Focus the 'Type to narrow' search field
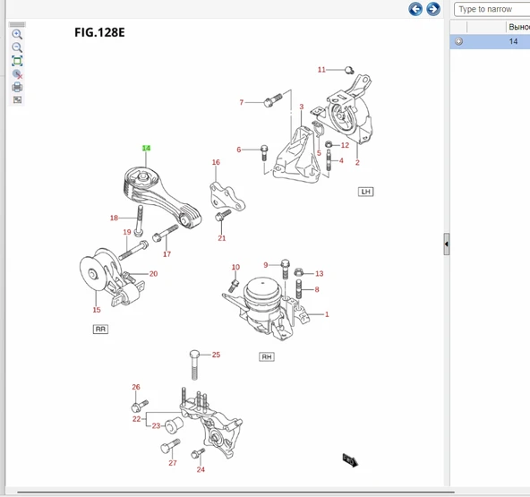530x497 pixels. point(492,9)
